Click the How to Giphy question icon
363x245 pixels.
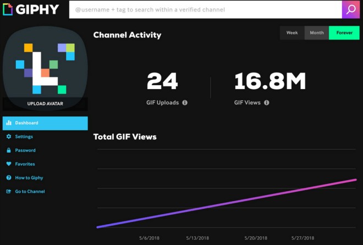[x=9, y=178]
